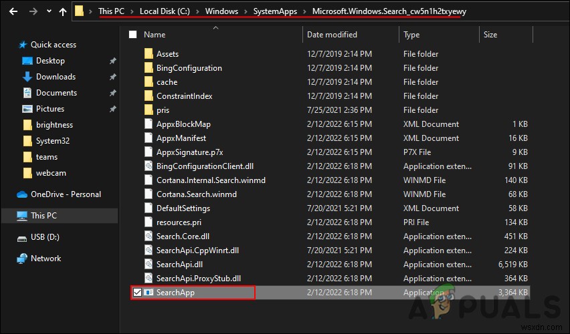Select Local Disk (C:) breadcrumb
Viewport: 570px width, 334px height.
165,11
